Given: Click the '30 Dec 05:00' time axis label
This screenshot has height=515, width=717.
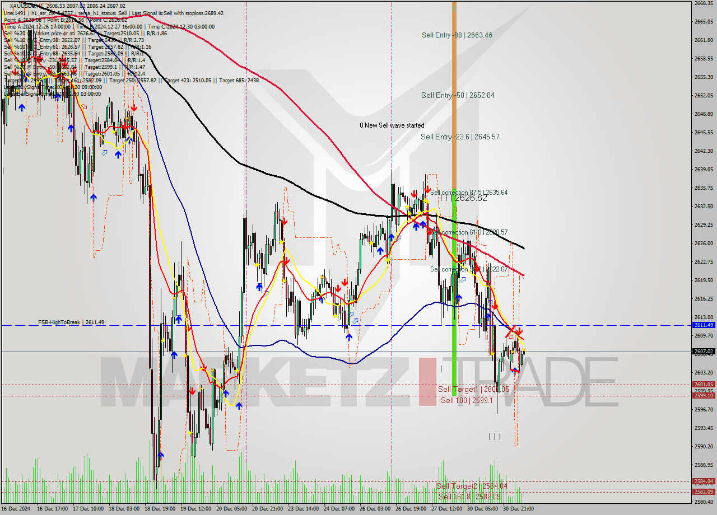Looking at the screenshot, I should click(x=482, y=509).
